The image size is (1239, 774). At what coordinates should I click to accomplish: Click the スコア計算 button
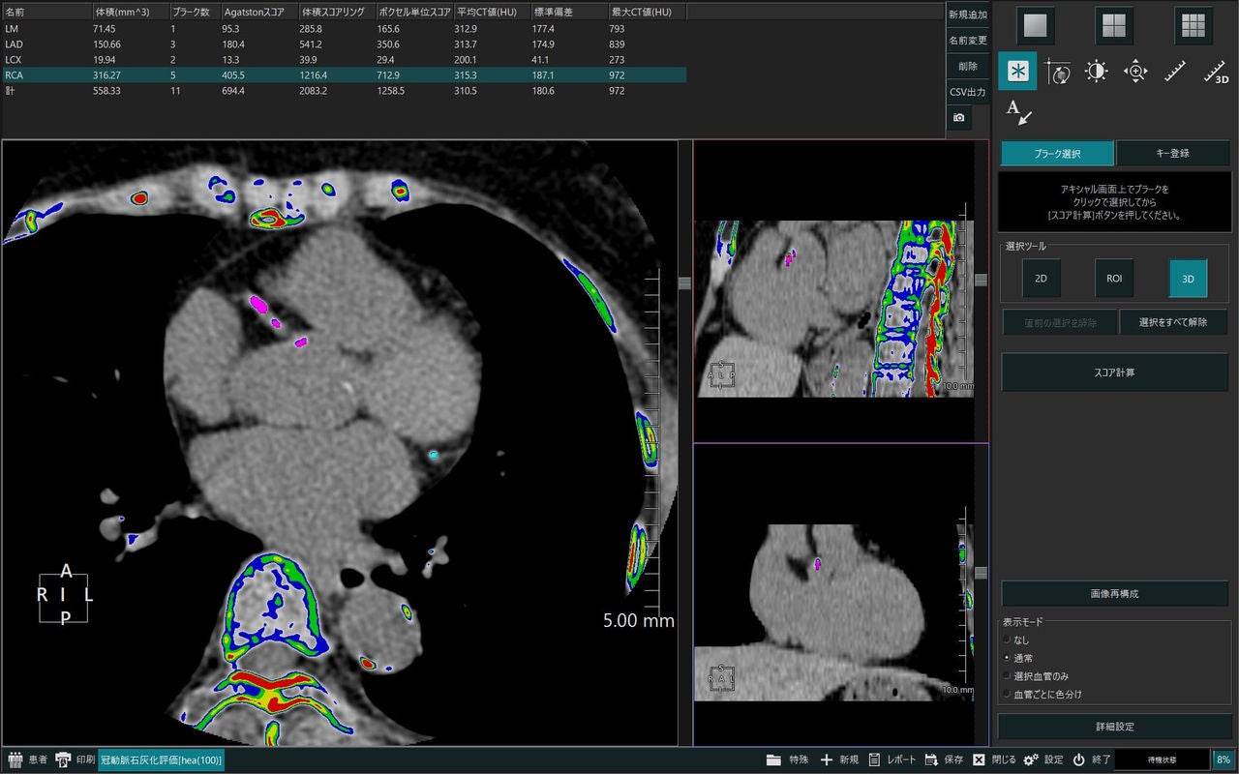pos(1114,372)
